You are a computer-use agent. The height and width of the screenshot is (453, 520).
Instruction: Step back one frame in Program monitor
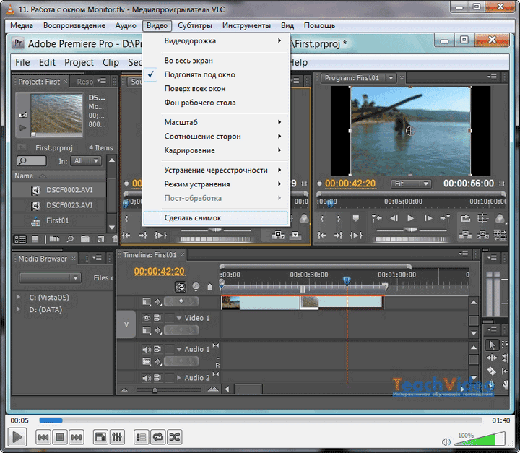click(394, 218)
